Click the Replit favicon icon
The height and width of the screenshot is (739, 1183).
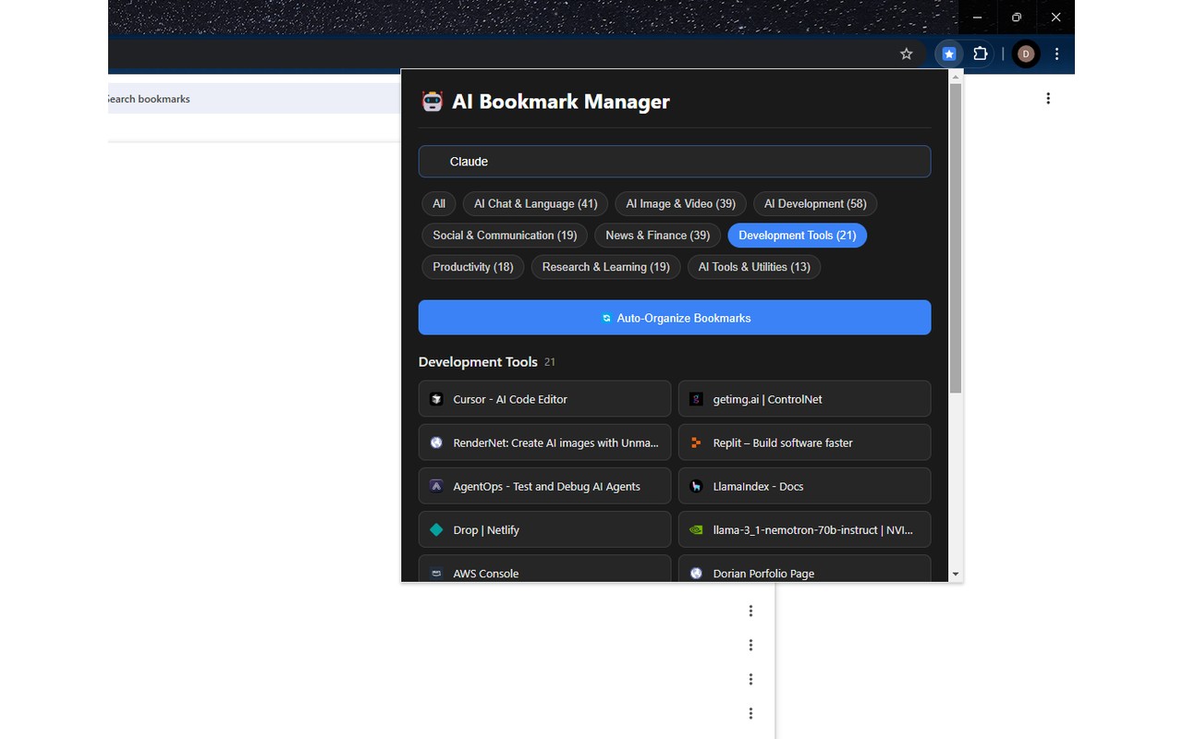coord(696,442)
